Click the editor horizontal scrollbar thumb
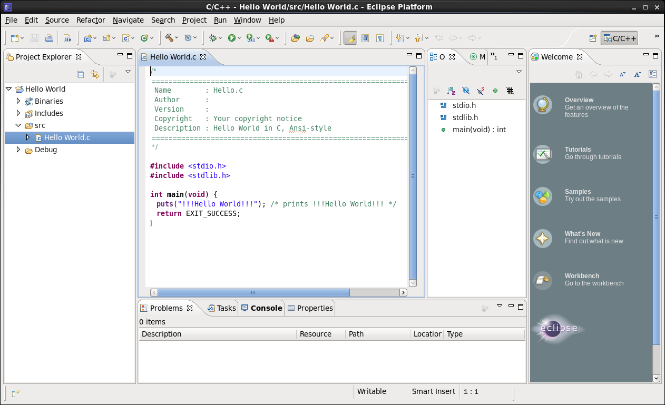The width and height of the screenshot is (665, 405). (x=253, y=292)
